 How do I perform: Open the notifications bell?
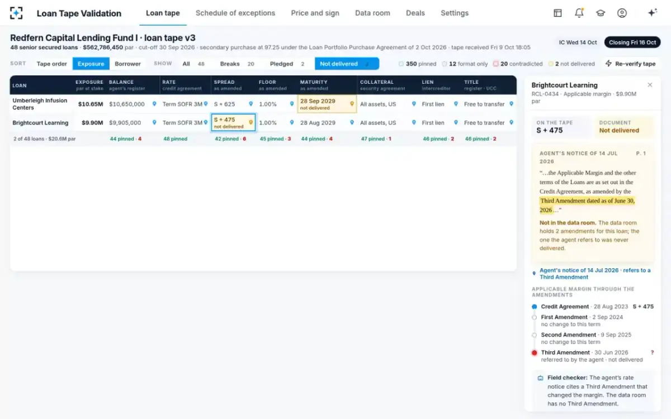point(579,13)
